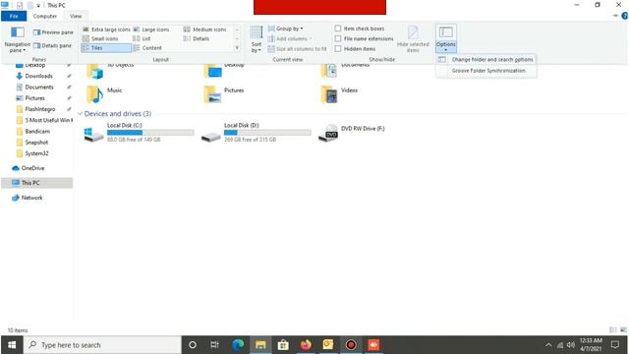The width and height of the screenshot is (629, 354).
Task: Open Cortana from the taskbar
Action: [193, 345]
